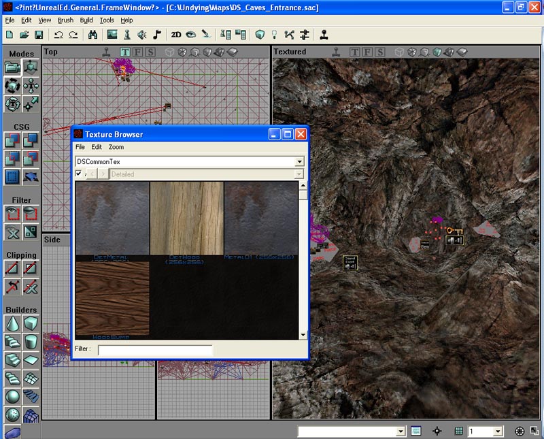Click the CSG Add brush button

tap(12, 140)
